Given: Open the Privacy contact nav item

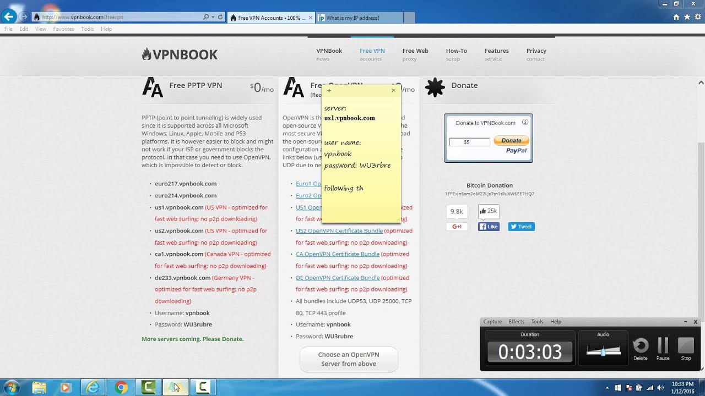Looking at the screenshot, I should 536,54.
